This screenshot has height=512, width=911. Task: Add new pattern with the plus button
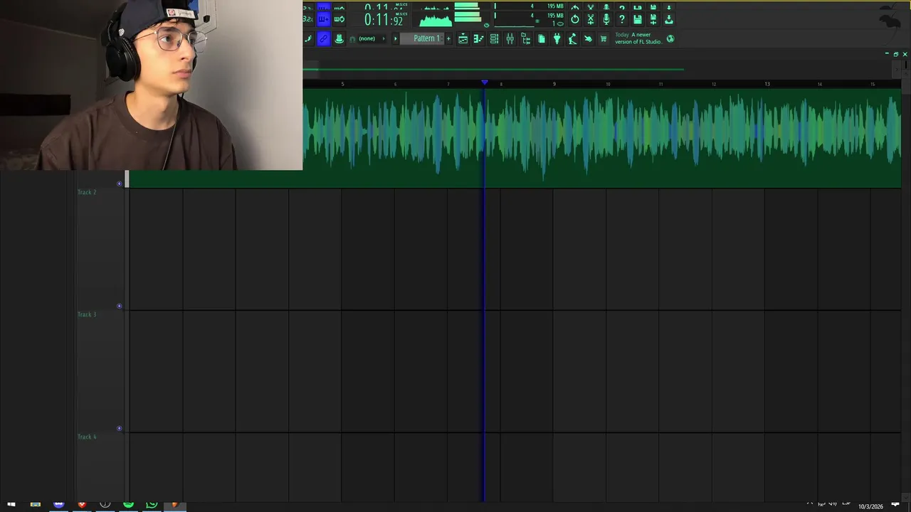(x=448, y=38)
